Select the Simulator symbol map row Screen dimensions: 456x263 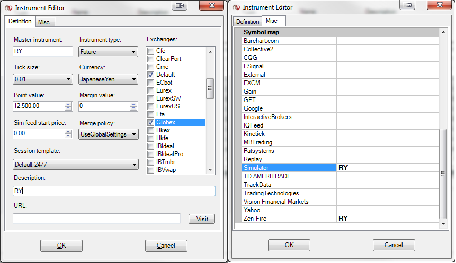point(340,168)
